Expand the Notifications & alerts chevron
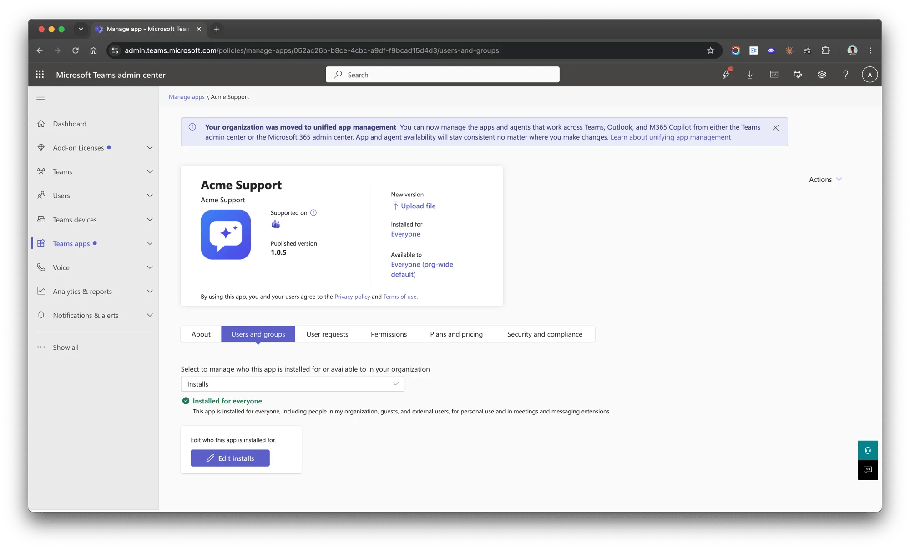Screen dimensions: 910x549 [150, 315]
